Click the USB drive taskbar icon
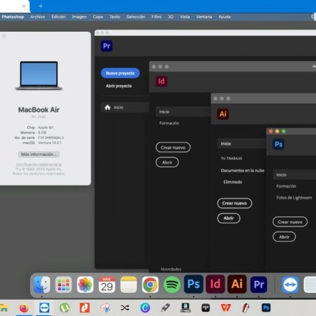This screenshot has width=316, height=316. tap(165, 308)
